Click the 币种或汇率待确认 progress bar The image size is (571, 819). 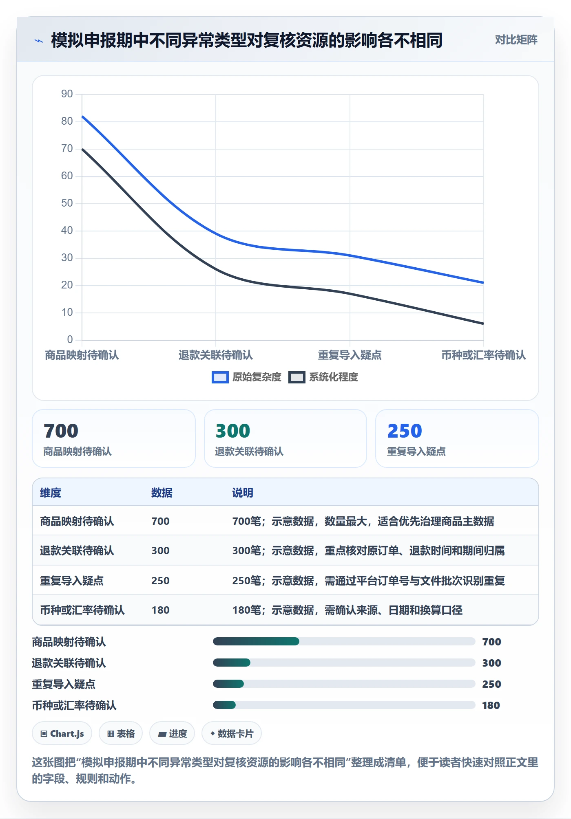[344, 705]
